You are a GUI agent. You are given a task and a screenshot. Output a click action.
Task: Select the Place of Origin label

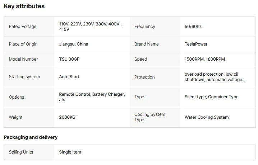[23, 44]
